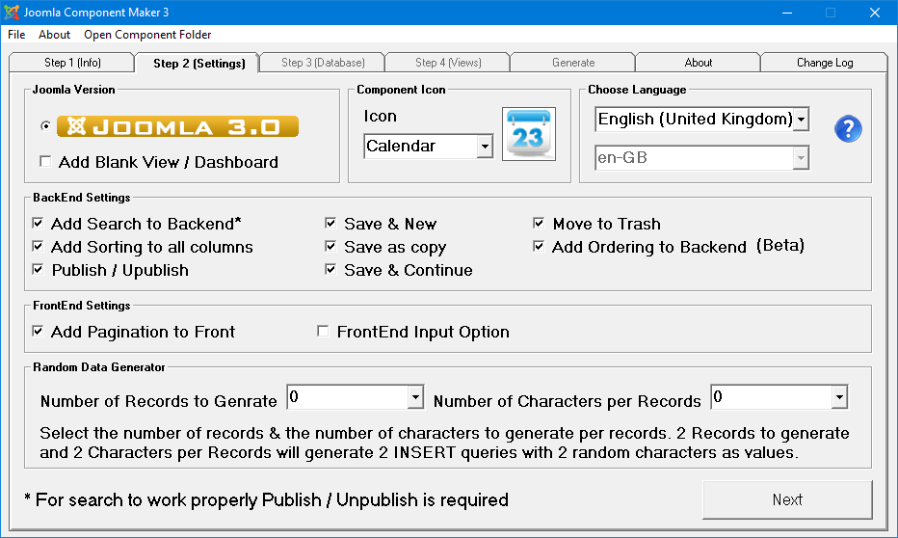Click the 'Number of Records to Genrate' label
Image resolution: width=898 pixels, height=538 pixels.
point(159,401)
